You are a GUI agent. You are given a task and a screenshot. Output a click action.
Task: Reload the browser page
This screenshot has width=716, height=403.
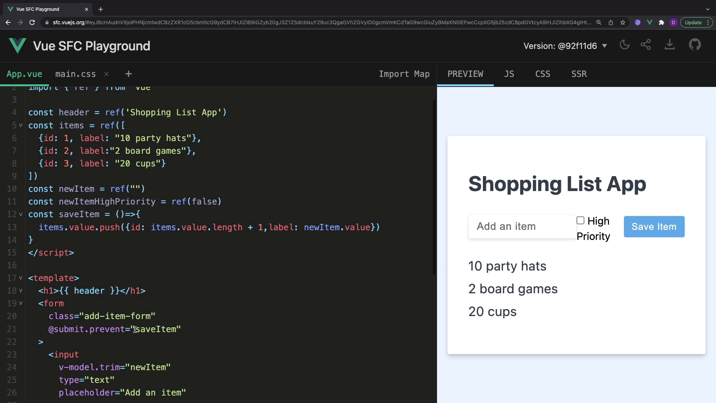(32, 22)
